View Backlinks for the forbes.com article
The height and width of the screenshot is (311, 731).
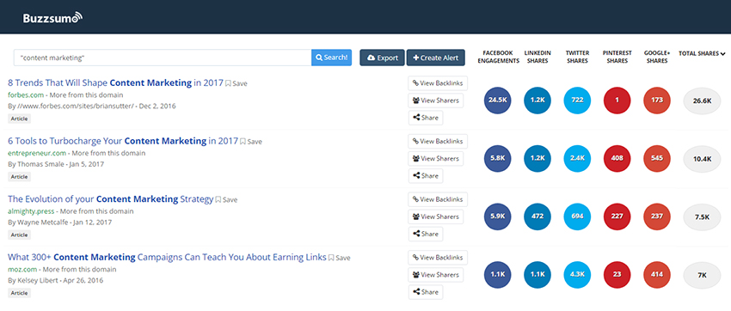point(438,83)
